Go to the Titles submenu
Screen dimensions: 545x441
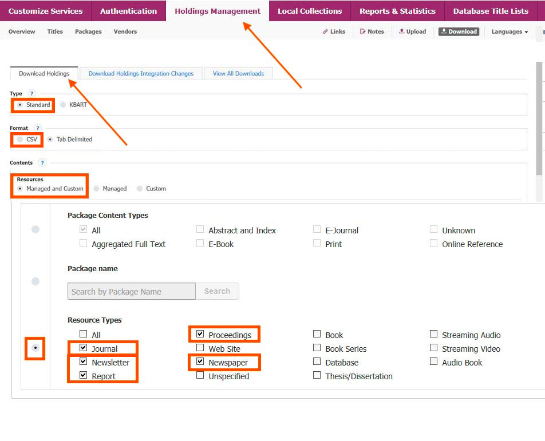click(x=55, y=31)
